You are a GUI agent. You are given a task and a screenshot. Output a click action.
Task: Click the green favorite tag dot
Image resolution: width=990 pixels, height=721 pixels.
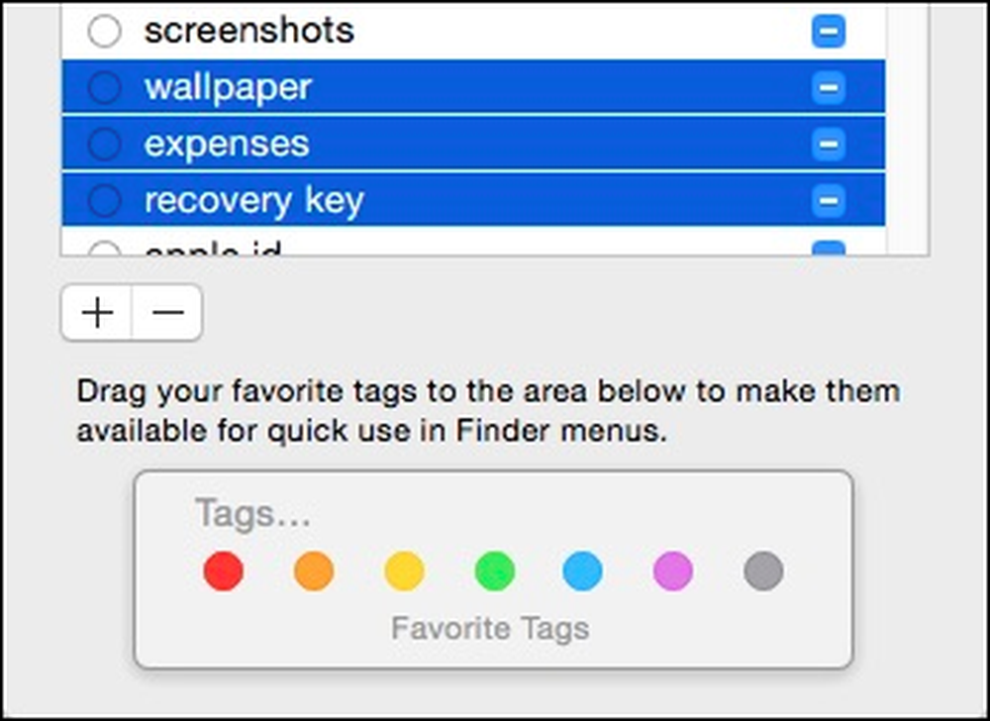495,570
